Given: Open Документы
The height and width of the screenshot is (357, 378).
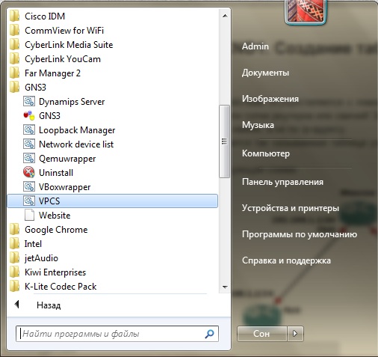Looking at the screenshot, I should [265, 73].
